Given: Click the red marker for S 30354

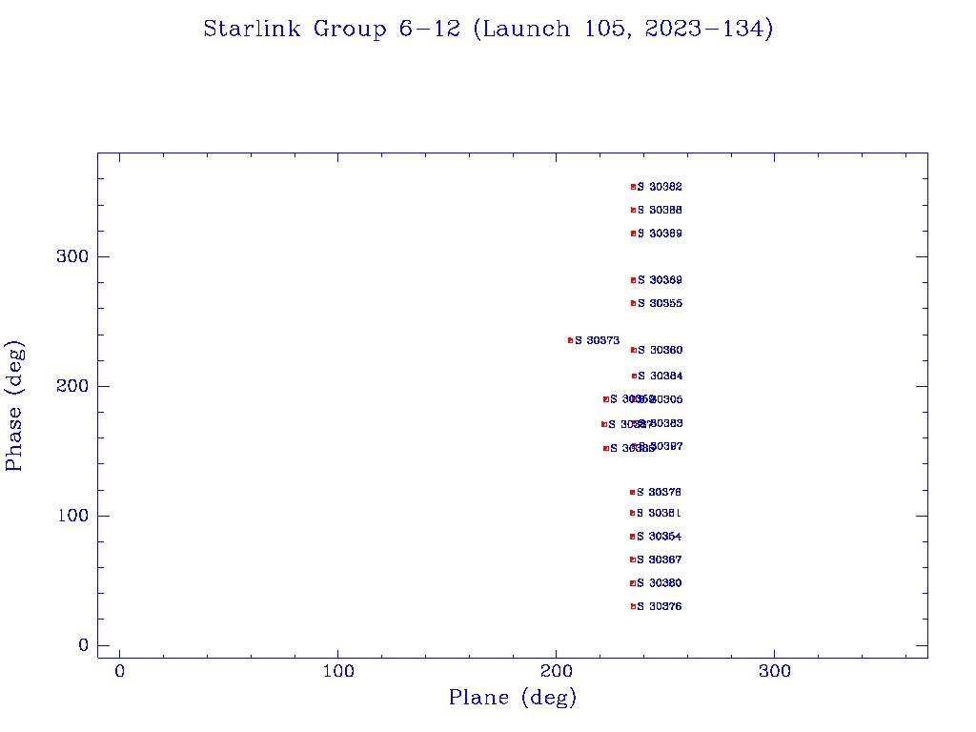Looking at the screenshot, I should point(633,537).
